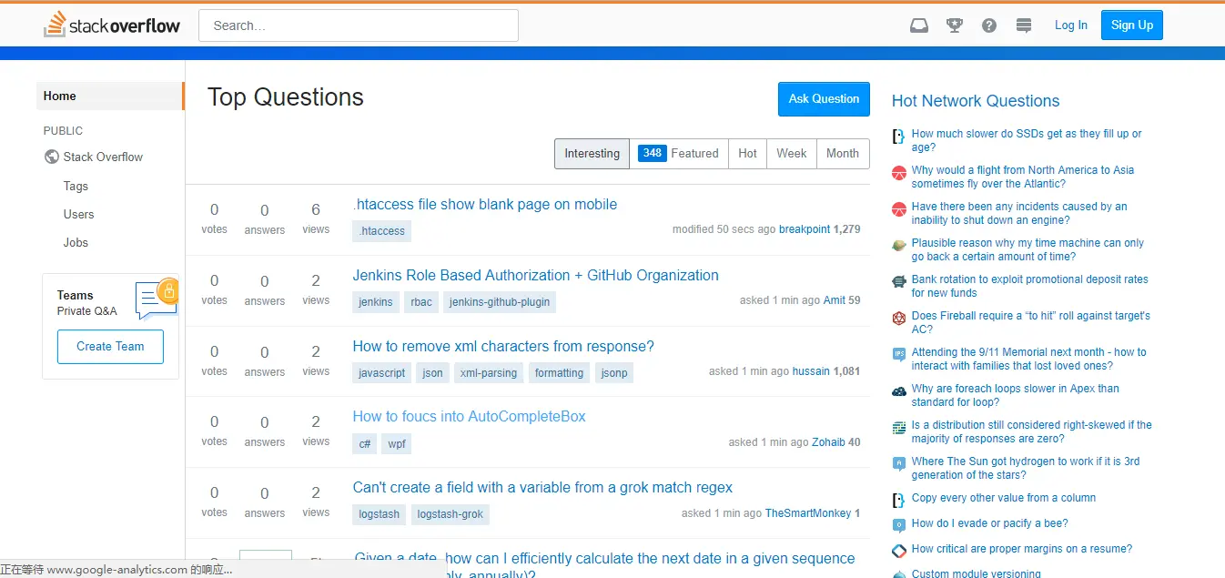Enable the Interesting questions filter
The width and height of the screenshot is (1225, 578).
pos(592,153)
